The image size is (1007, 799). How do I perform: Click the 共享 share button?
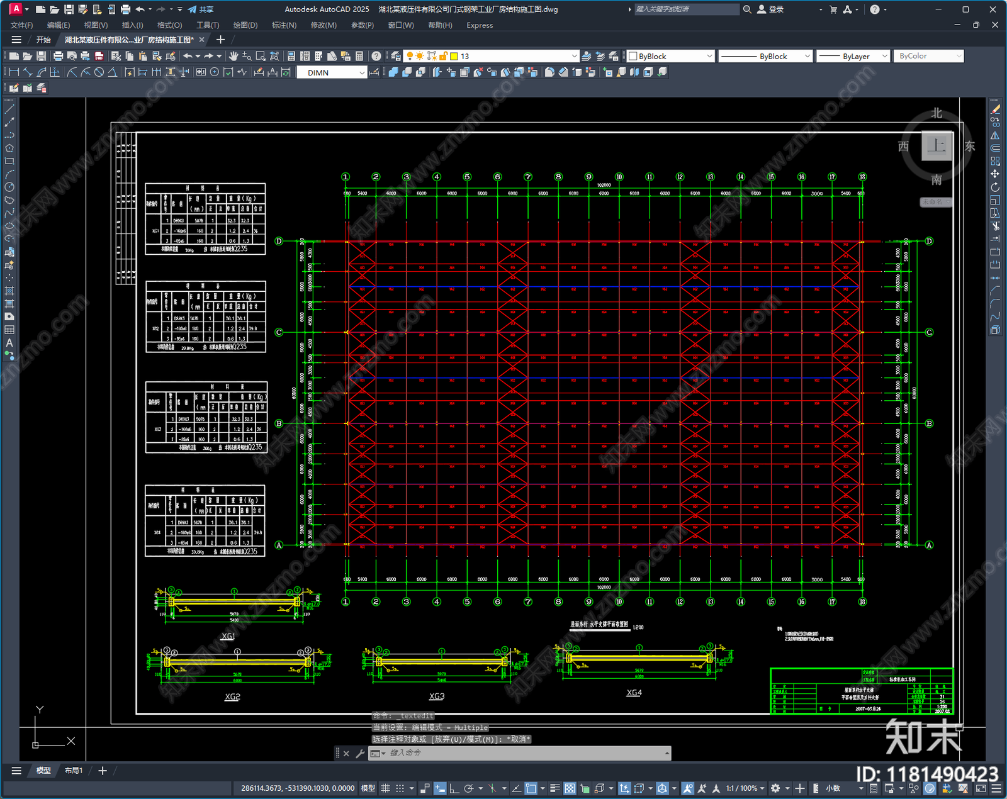201,9
